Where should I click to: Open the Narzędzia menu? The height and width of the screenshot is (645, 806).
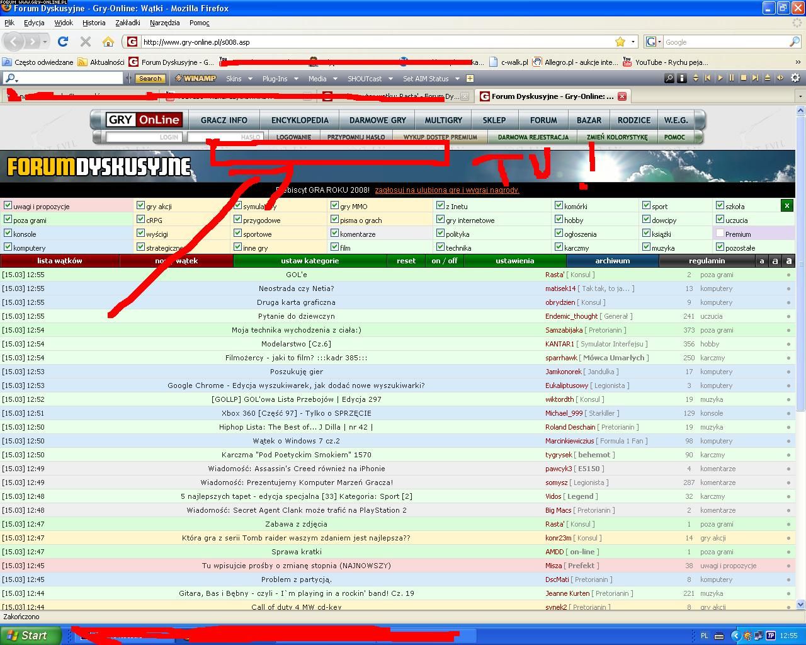pyautogui.click(x=164, y=23)
